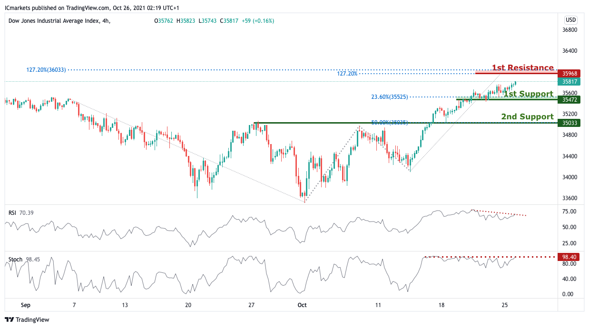Click the 34000 price axis label
Image resolution: width=589 pixels, height=328 pixels.
point(570,177)
